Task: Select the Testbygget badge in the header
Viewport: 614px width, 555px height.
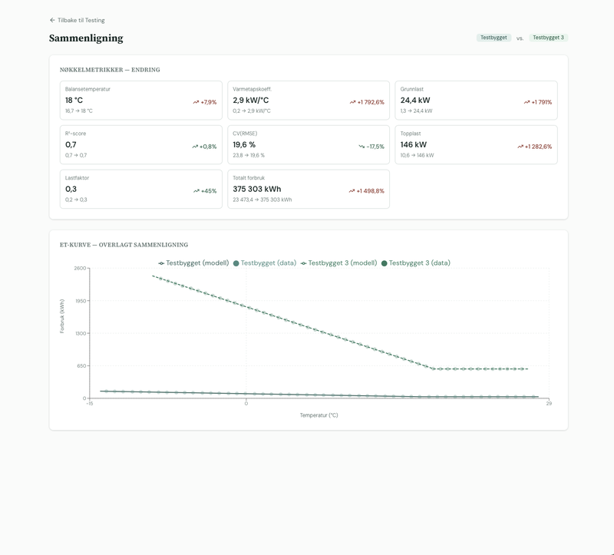Action: coord(493,38)
